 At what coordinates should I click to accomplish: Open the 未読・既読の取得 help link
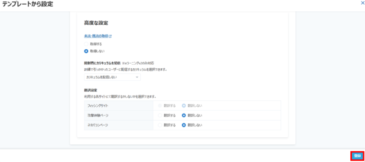(96, 36)
